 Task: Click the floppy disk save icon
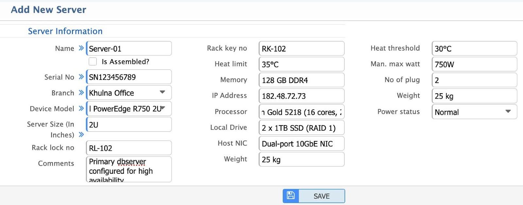tap(291, 196)
